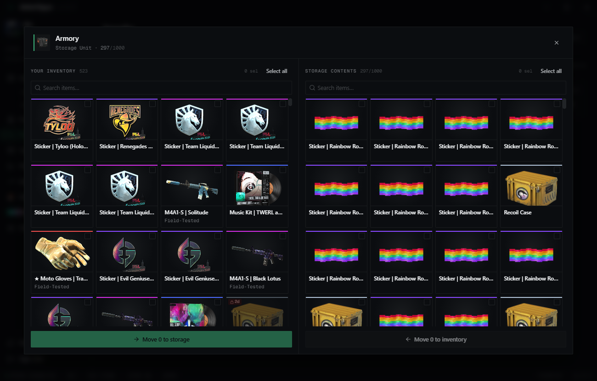The height and width of the screenshot is (381, 597).
Task: Click the 0 sel counter above storage contents
Action: tap(525, 71)
